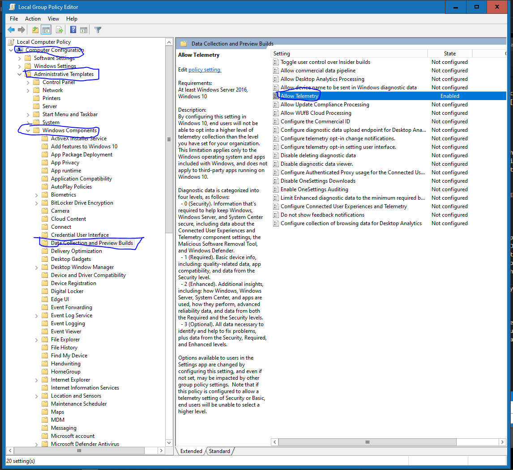This screenshot has width=513, height=470.
Task: Expand the Internet Explorer node
Action: tap(37, 380)
